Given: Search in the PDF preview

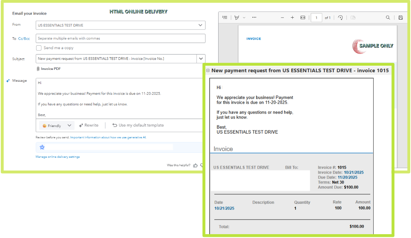Looking at the screenshot, I should coord(388,18).
